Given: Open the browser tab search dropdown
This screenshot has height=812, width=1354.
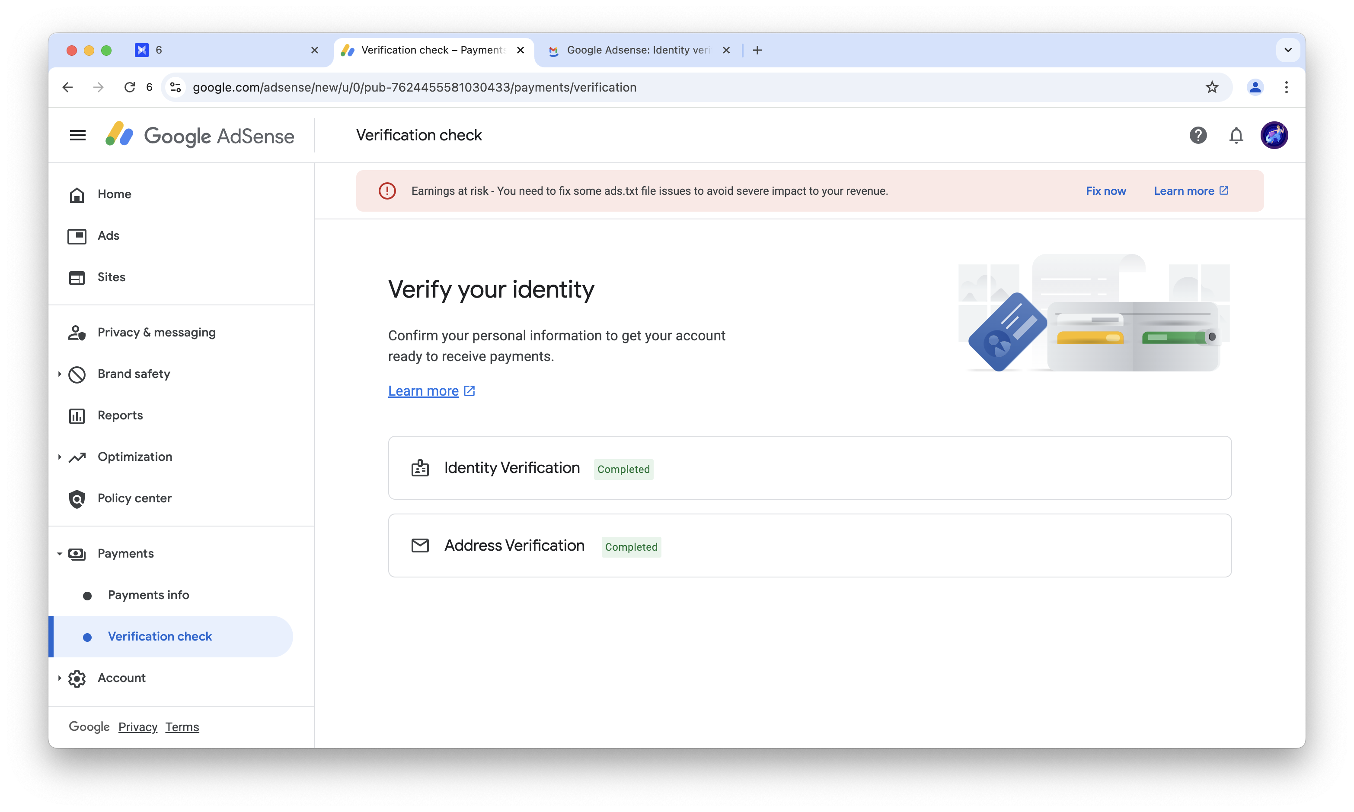Looking at the screenshot, I should [x=1288, y=51].
